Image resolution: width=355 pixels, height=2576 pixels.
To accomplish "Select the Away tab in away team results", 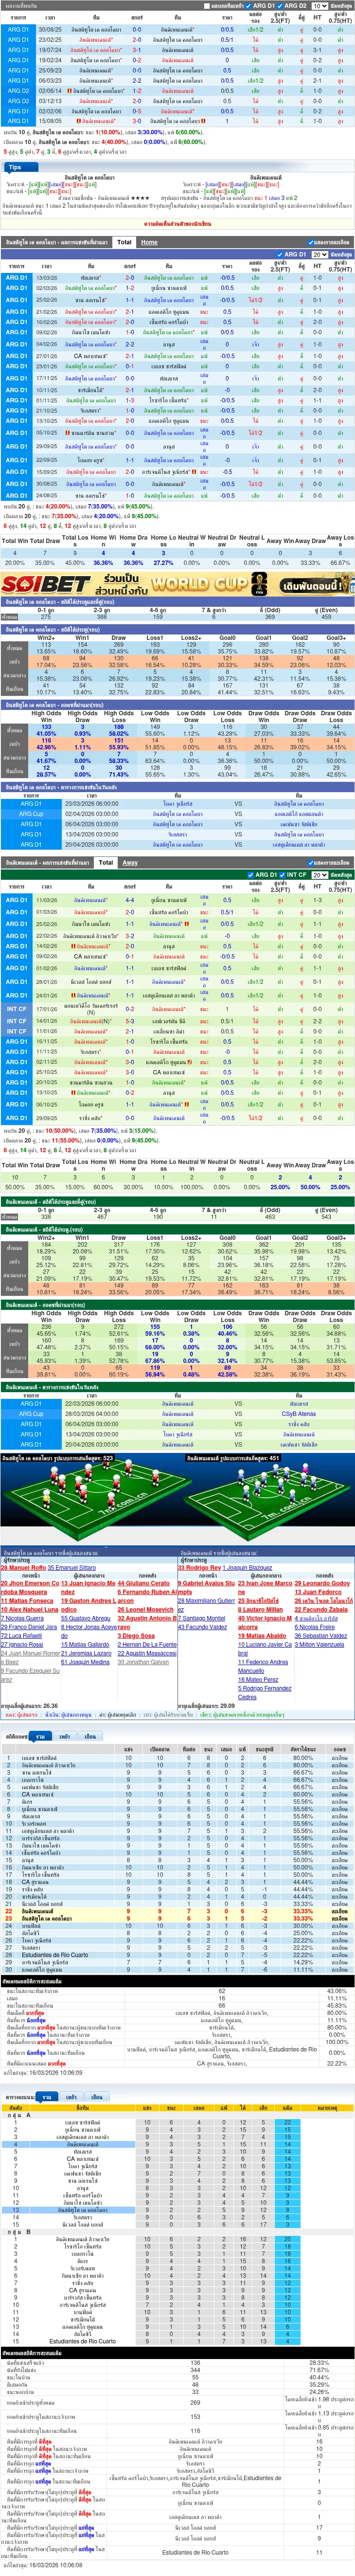I will [130, 862].
